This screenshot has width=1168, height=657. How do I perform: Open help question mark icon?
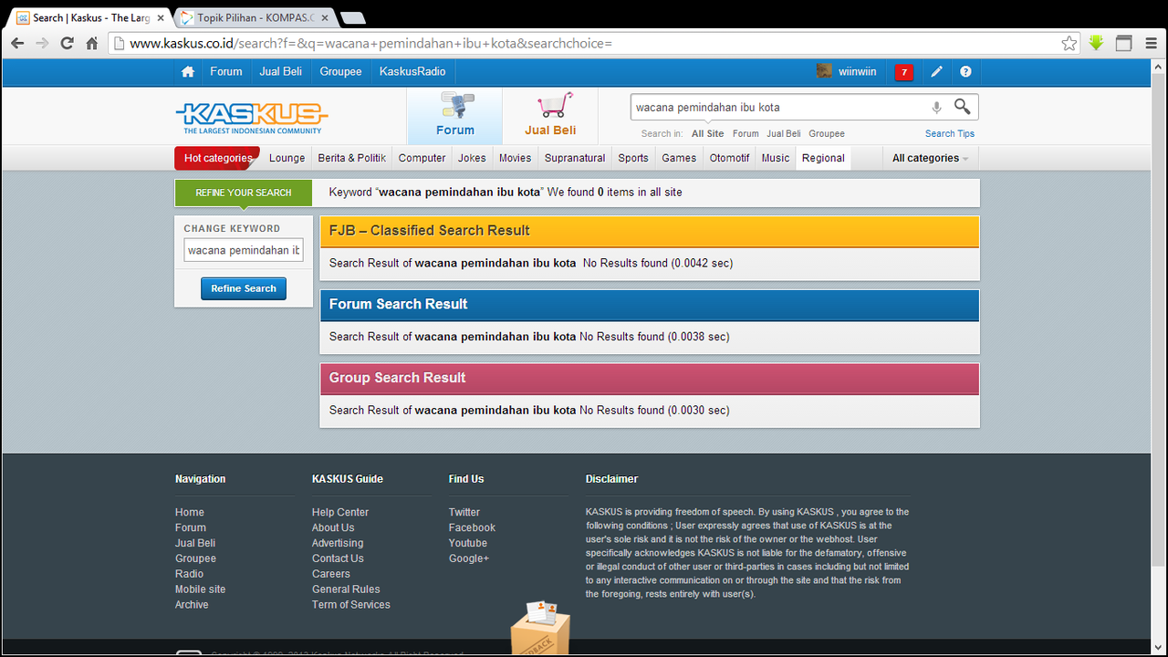pos(965,71)
